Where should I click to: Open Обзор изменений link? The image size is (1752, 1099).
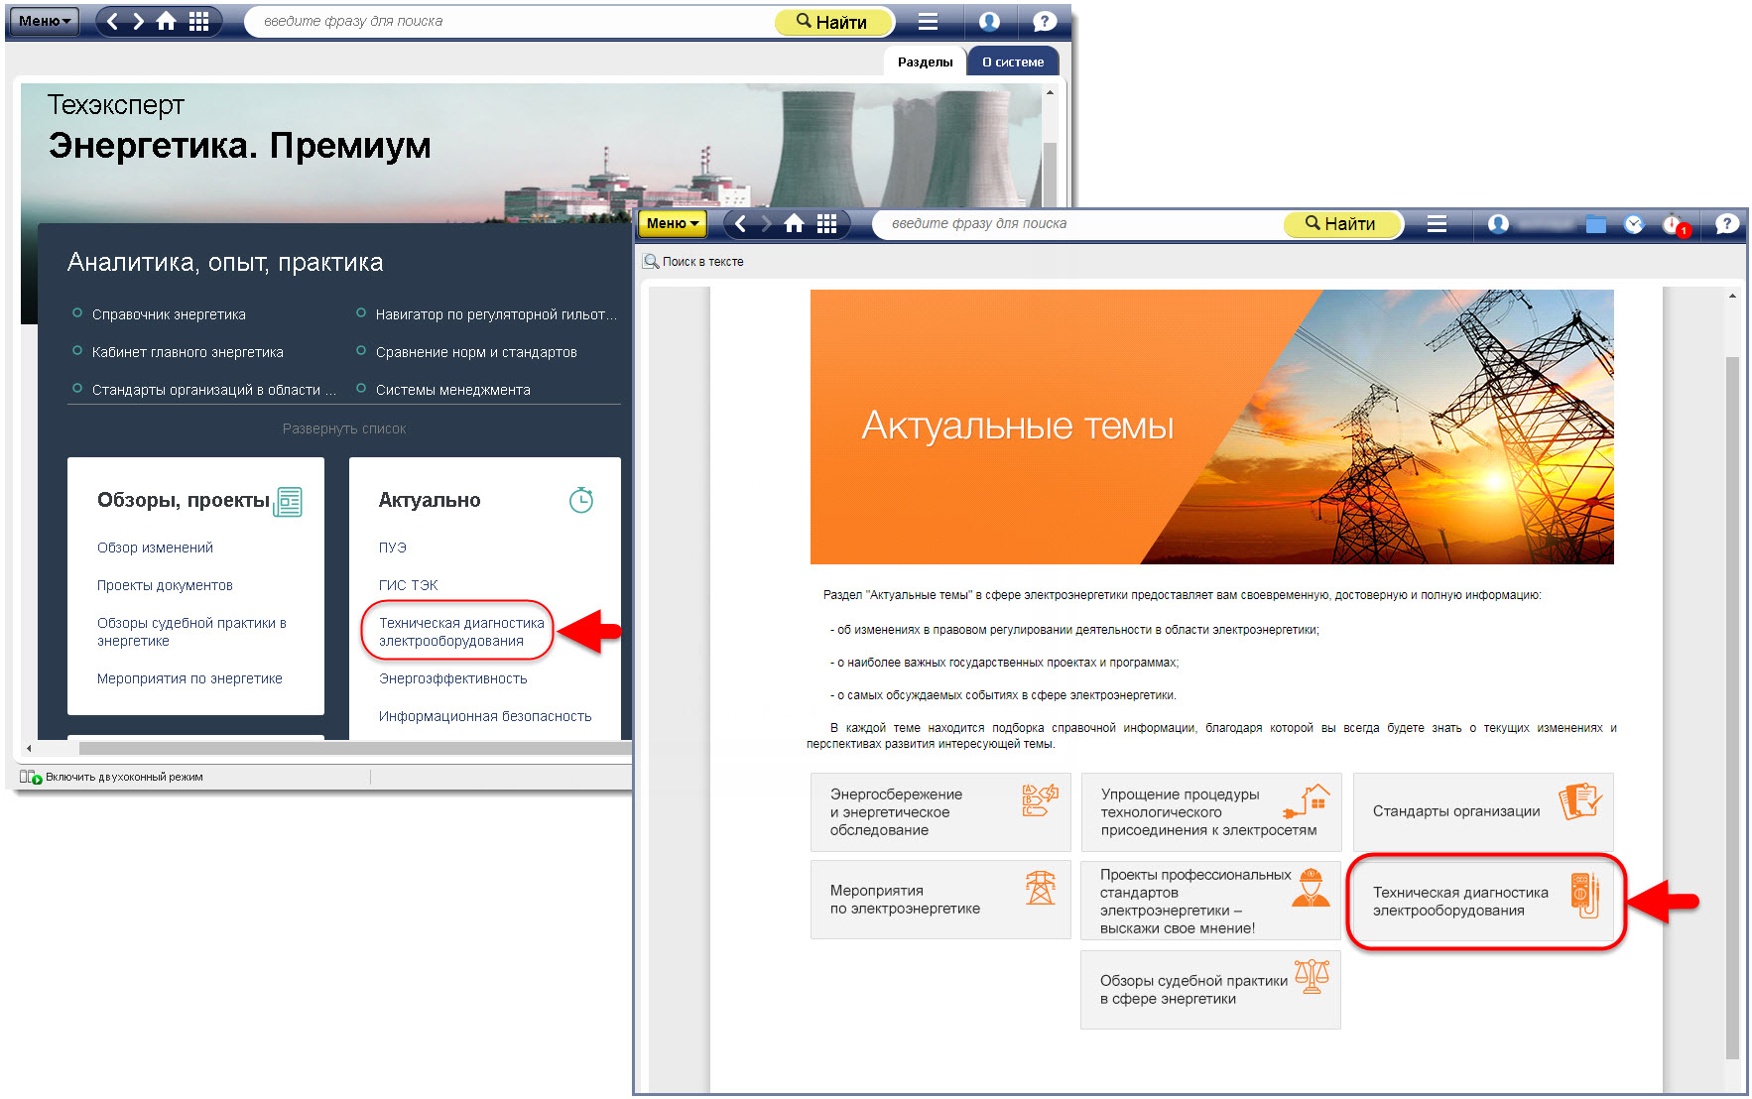tap(155, 548)
